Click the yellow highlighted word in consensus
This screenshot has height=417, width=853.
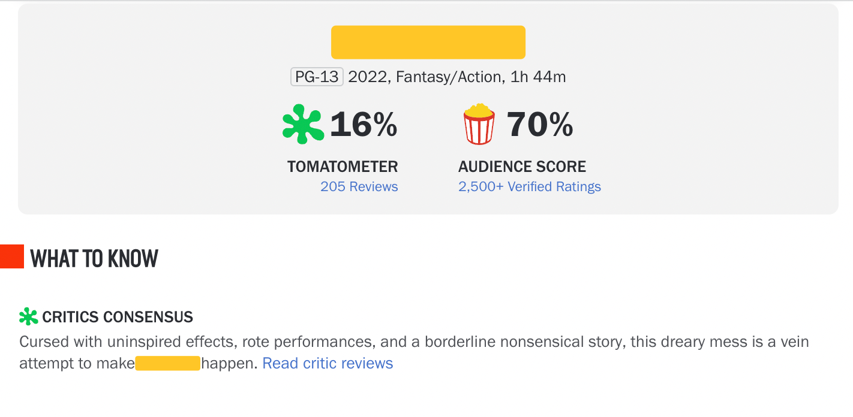point(167,363)
